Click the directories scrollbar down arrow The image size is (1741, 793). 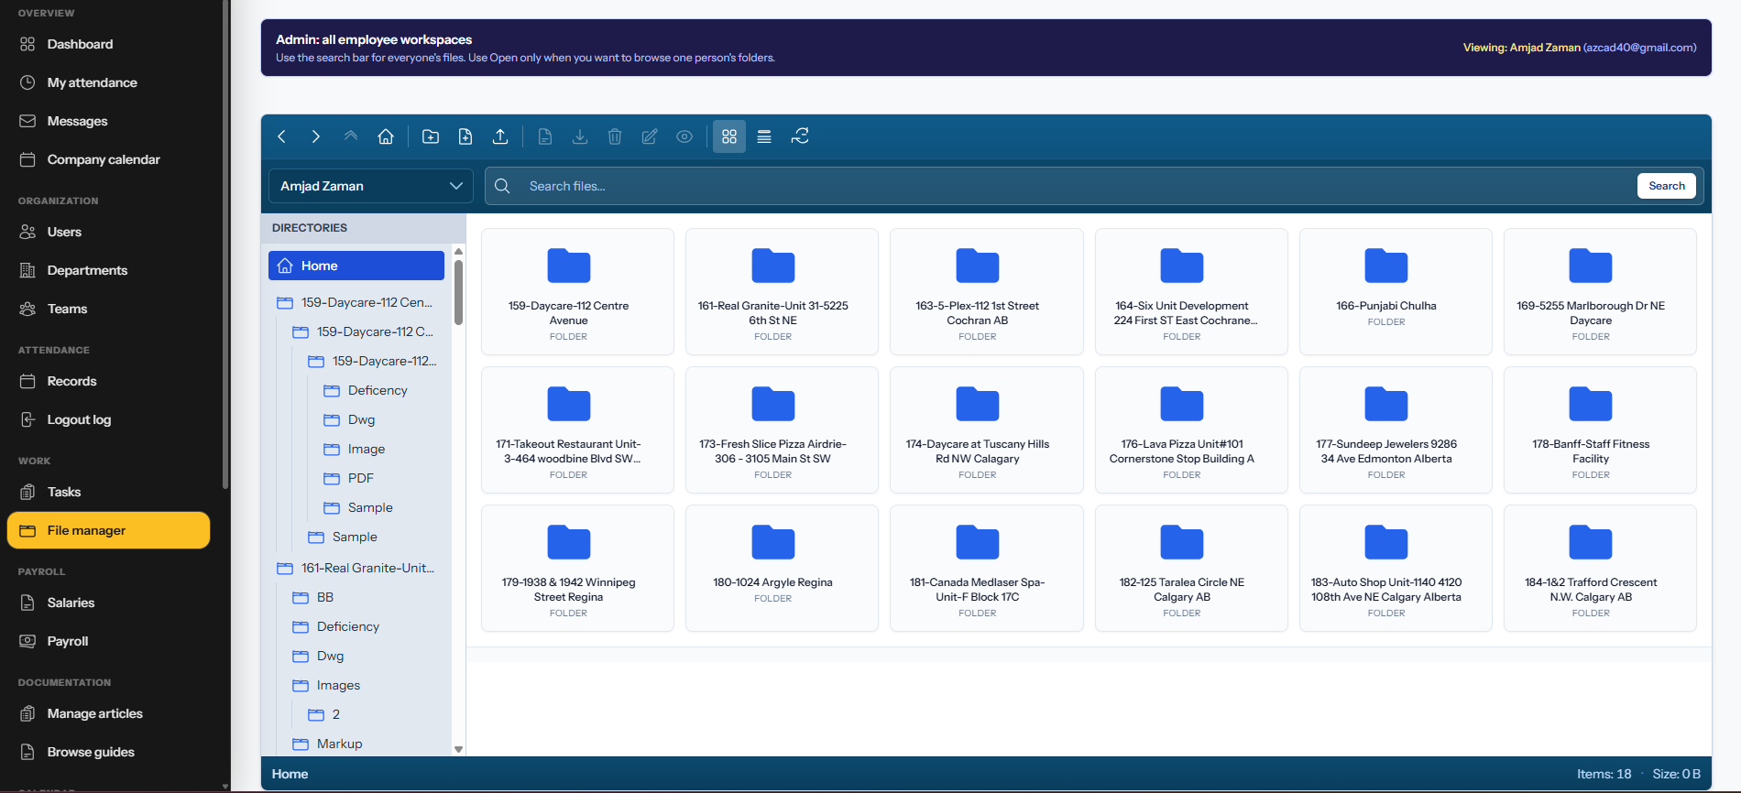point(458,749)
